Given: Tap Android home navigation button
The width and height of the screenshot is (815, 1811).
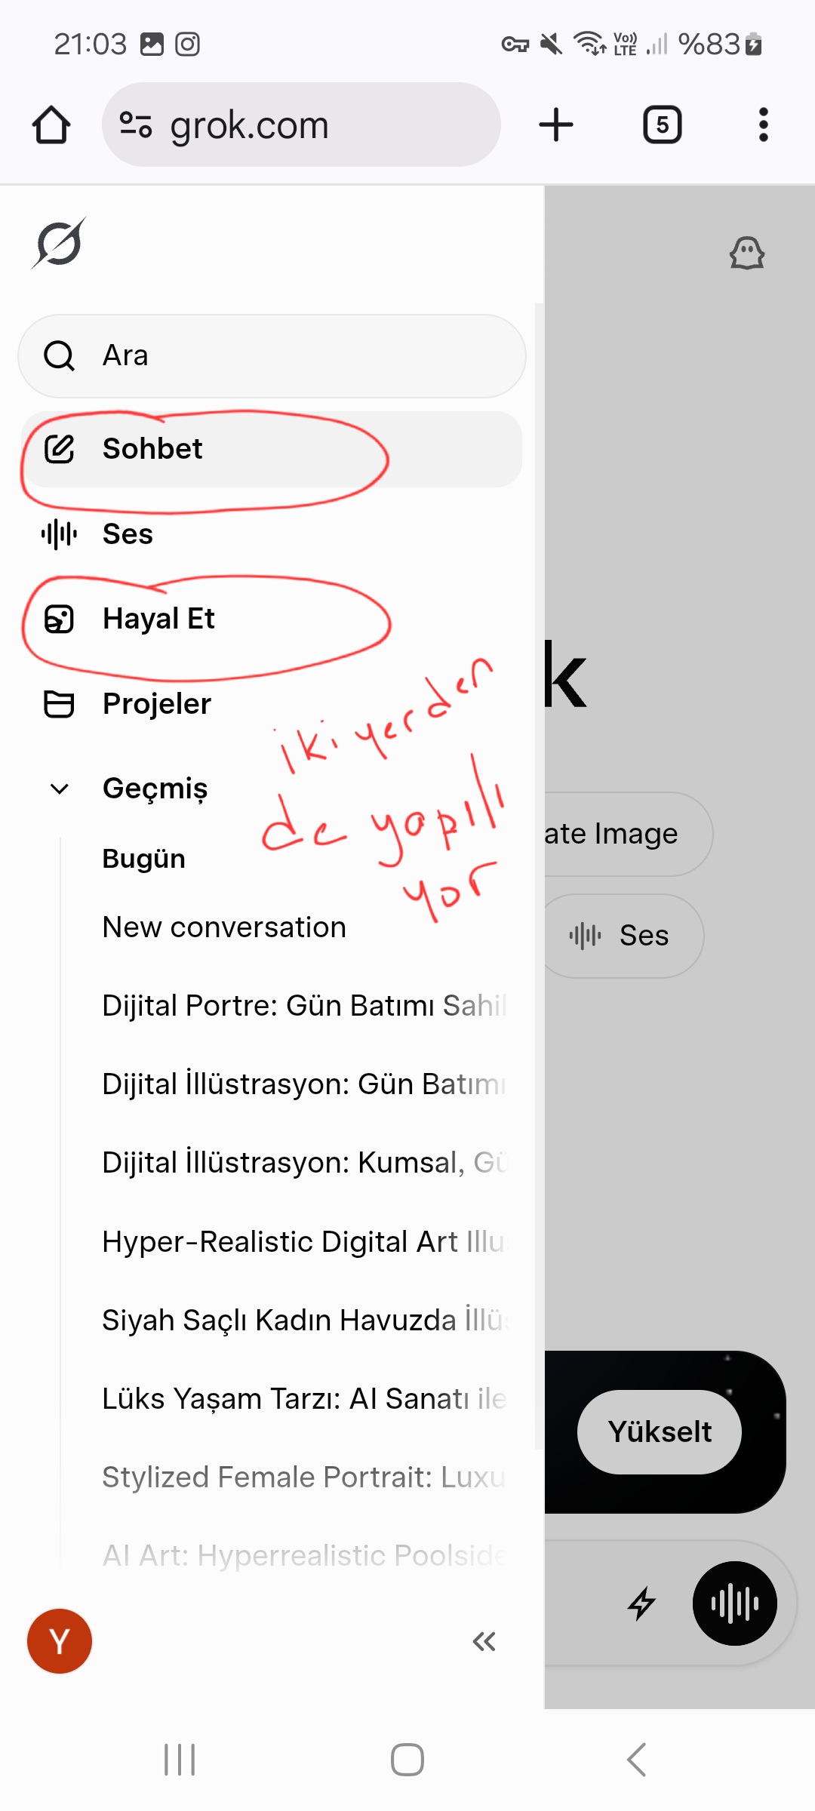Looking at the screenshot, I should click(407, 1760).
